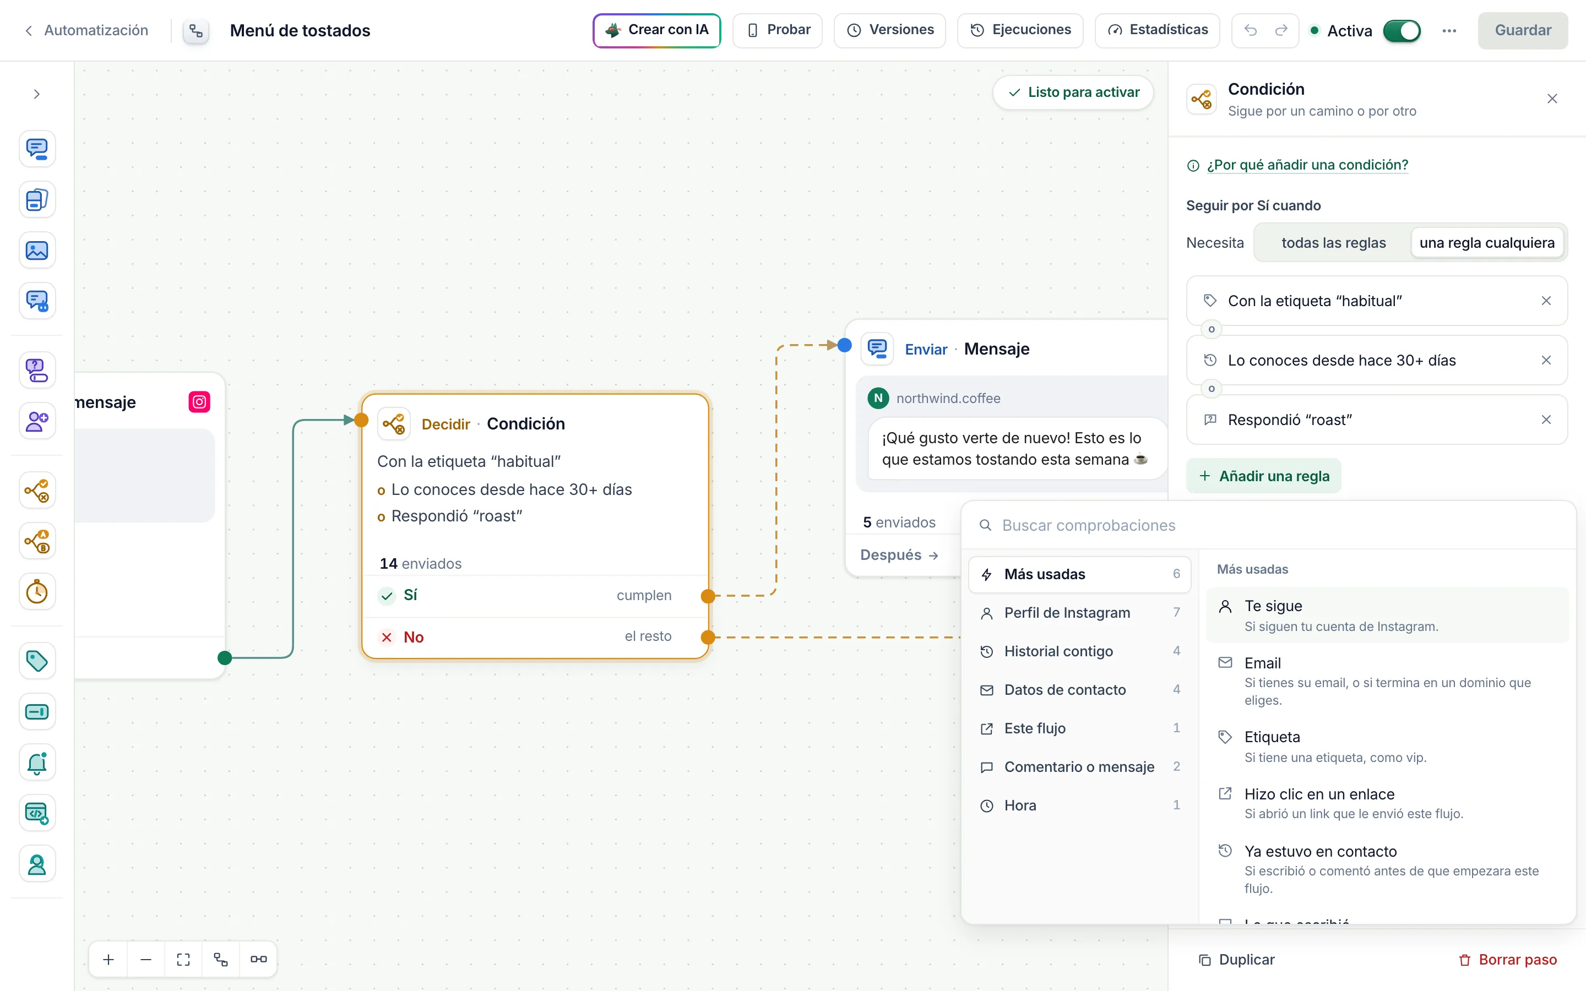Select the condition step icon in the sidebar
The height and width of the screenshot is (991, 1586).
(x=37, y=490)
